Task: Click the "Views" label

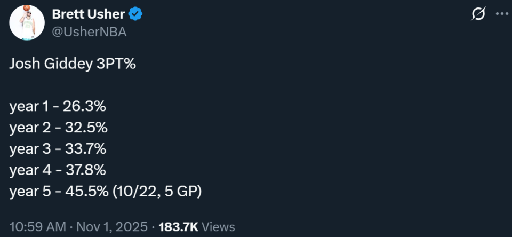Action: tap(219, 227)
